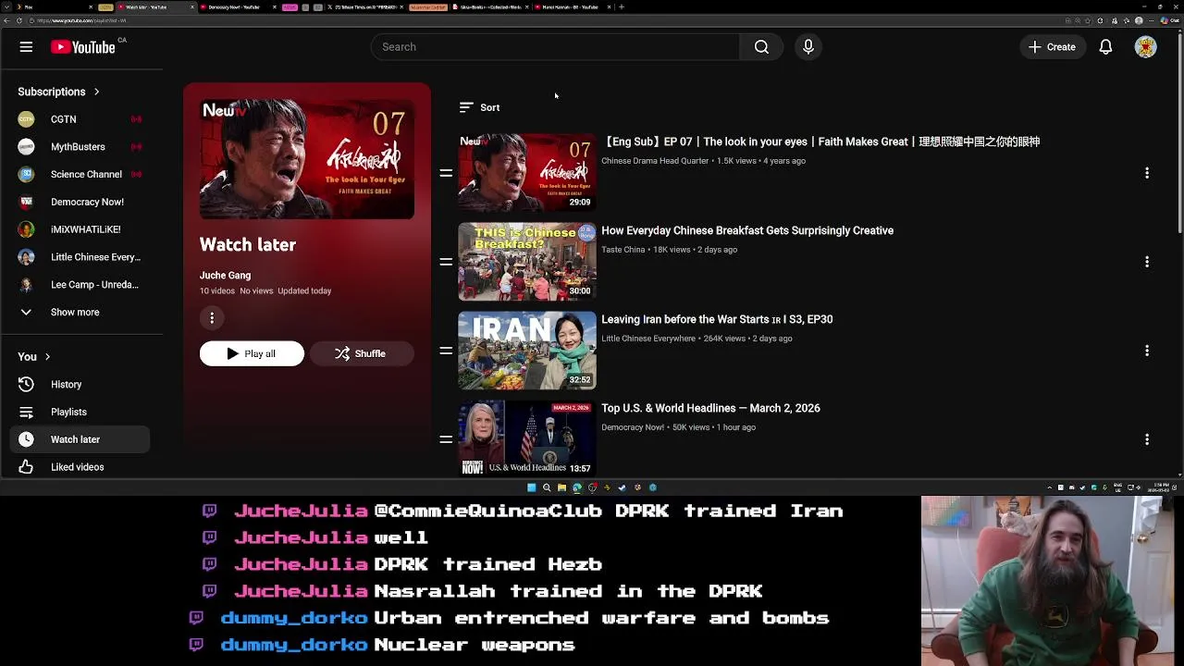Open How Everyday Chinese Breakfast Gets Surprisingly Creative

[x=747, y=230]
